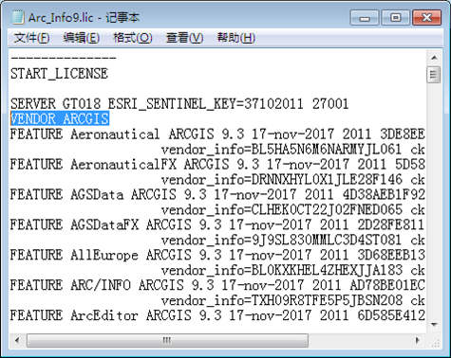The image size is (451, 358).
Task: Click vendor_info=BL5HA5N6M6NARMYJL061 text
Action: 281,150
